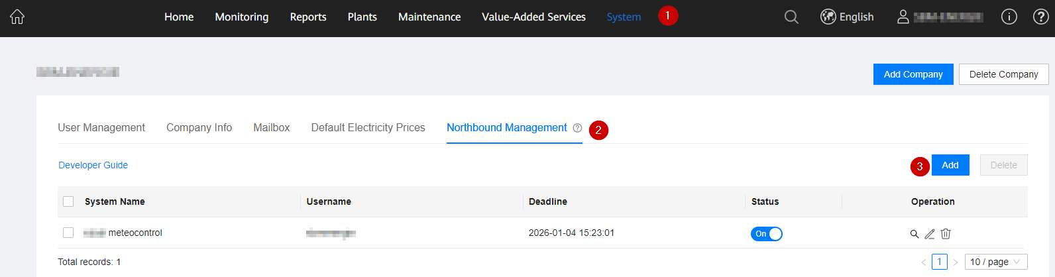Click the blue Add button
The height and width of the screenshot is (277, 1055).
tap(950, 165)
